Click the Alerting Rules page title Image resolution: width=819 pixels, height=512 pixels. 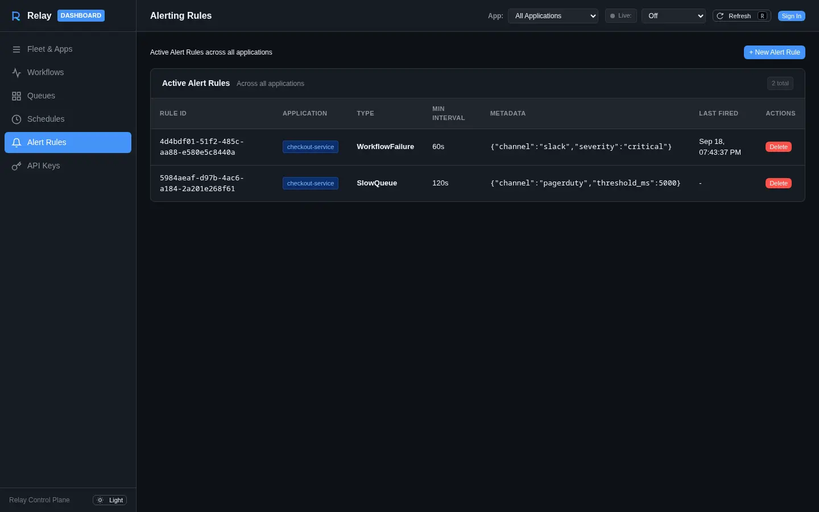(x=181, y=16)
